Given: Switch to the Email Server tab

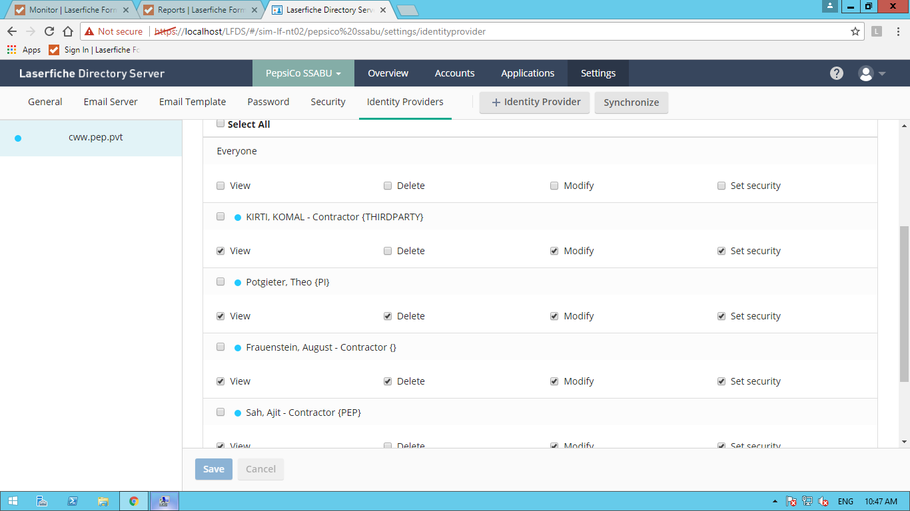Looking at the screenshot, I should click(111, 102).
